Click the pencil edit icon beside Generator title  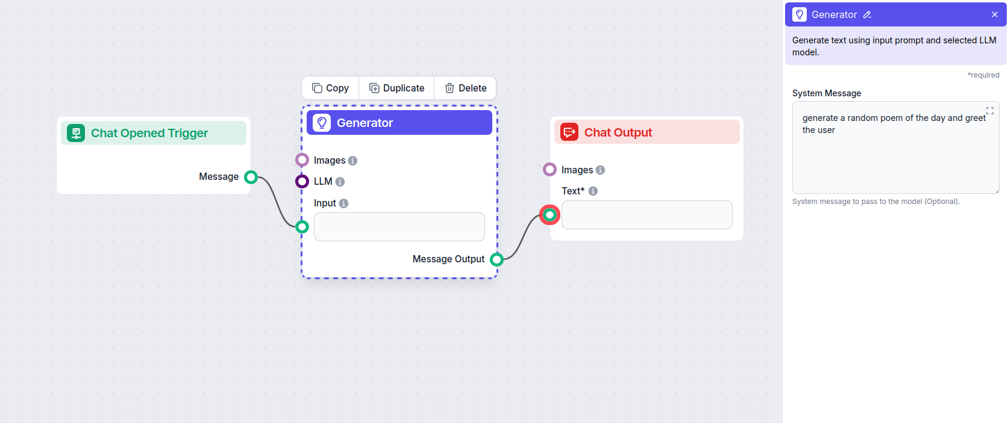coord(867,14)
